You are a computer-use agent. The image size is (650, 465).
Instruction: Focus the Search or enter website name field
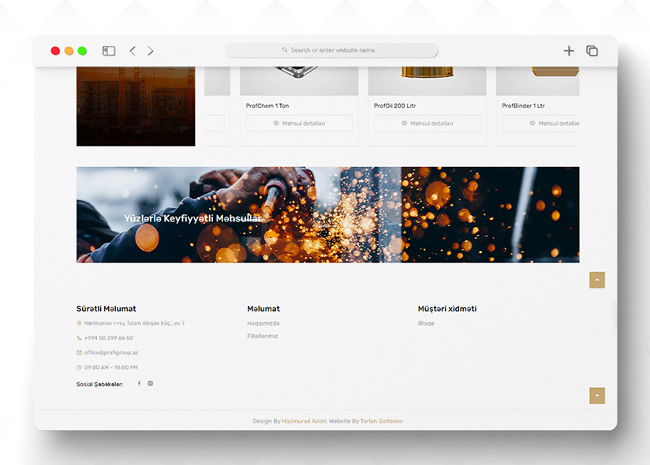click(x=331, y=50)
